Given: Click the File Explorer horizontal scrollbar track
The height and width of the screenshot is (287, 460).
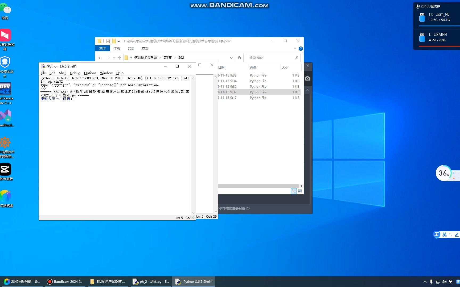Looking at the screenshot, I should click(x=258, y=186).
